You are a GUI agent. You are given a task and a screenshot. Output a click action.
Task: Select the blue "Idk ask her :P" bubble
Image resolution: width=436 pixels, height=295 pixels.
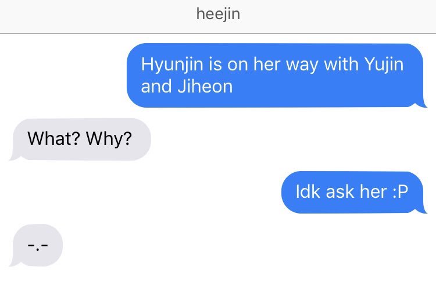tap(354, 193)
